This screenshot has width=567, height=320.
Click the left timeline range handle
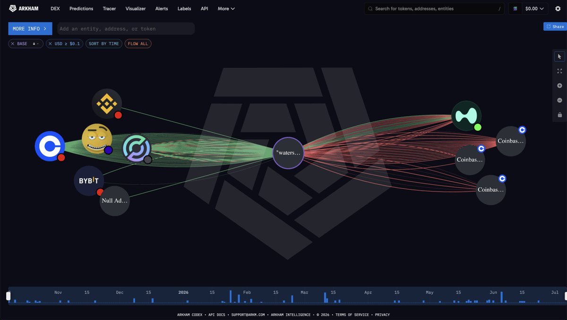(8, 296)
